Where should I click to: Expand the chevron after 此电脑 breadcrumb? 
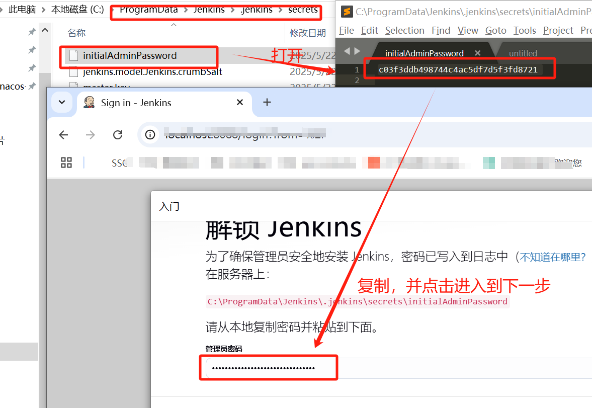[x=43, y=10]
